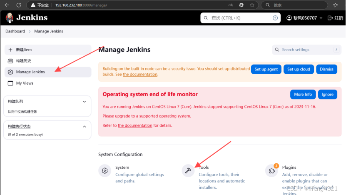Open the documentation link in the red alert
The width and height of the screenshot is (346, 195).
pos(135,125)
